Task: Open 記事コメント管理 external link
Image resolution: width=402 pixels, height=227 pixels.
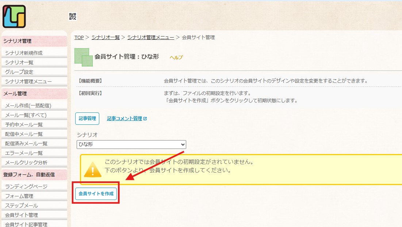Action: coord(127,118)
